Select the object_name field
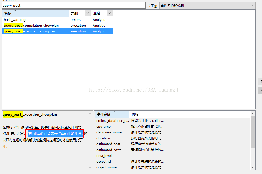 tap(130, 167)
